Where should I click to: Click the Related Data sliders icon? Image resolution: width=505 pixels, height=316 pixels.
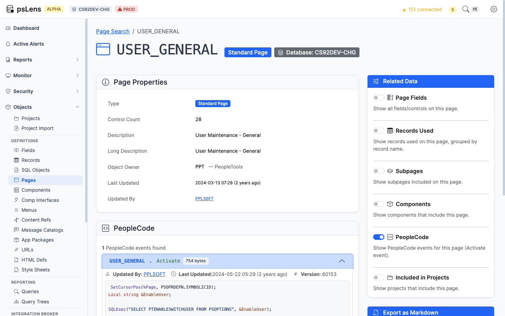click(376, 81)
